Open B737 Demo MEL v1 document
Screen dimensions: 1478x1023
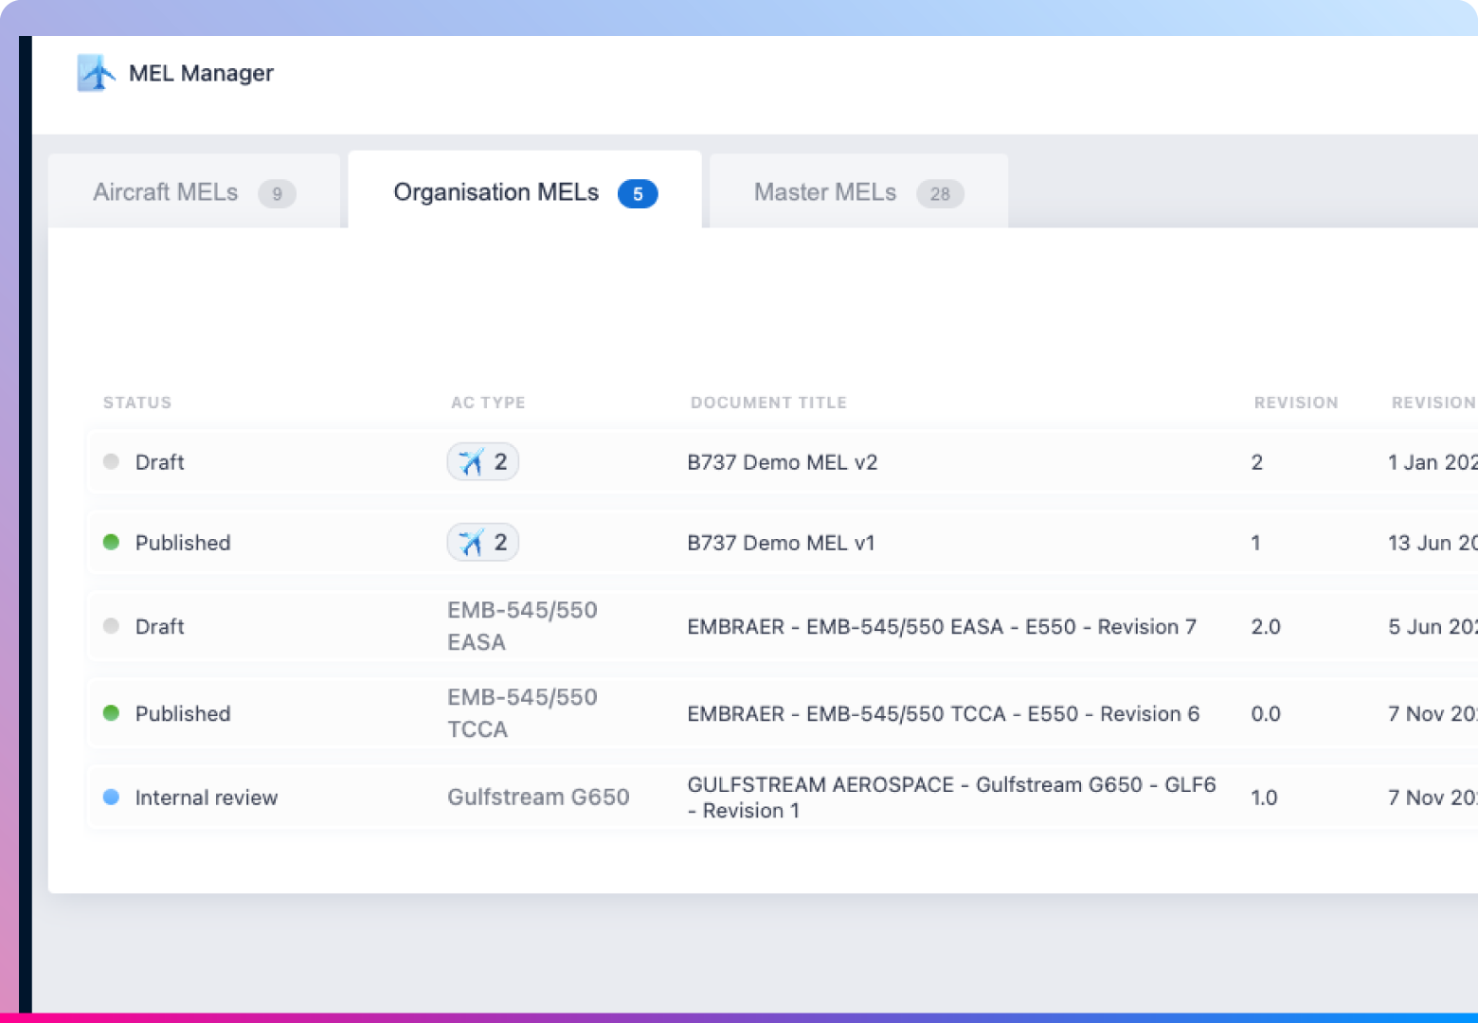coord(781,543)
